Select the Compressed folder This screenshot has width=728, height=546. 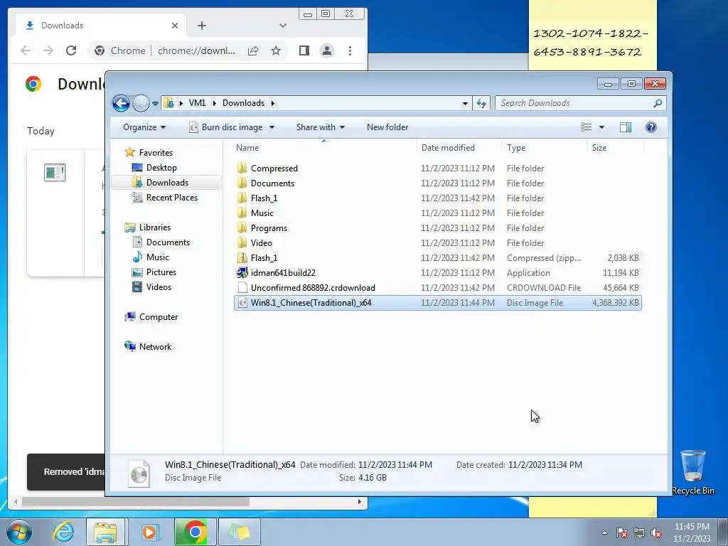pos(438,168)
